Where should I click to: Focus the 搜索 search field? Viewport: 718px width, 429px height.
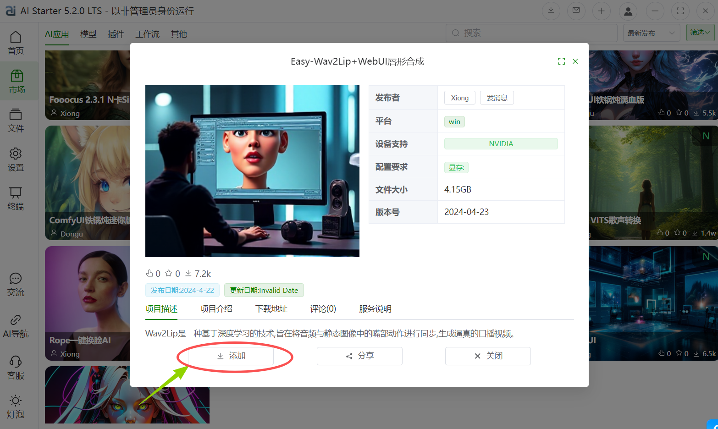(x=531, y=33)
